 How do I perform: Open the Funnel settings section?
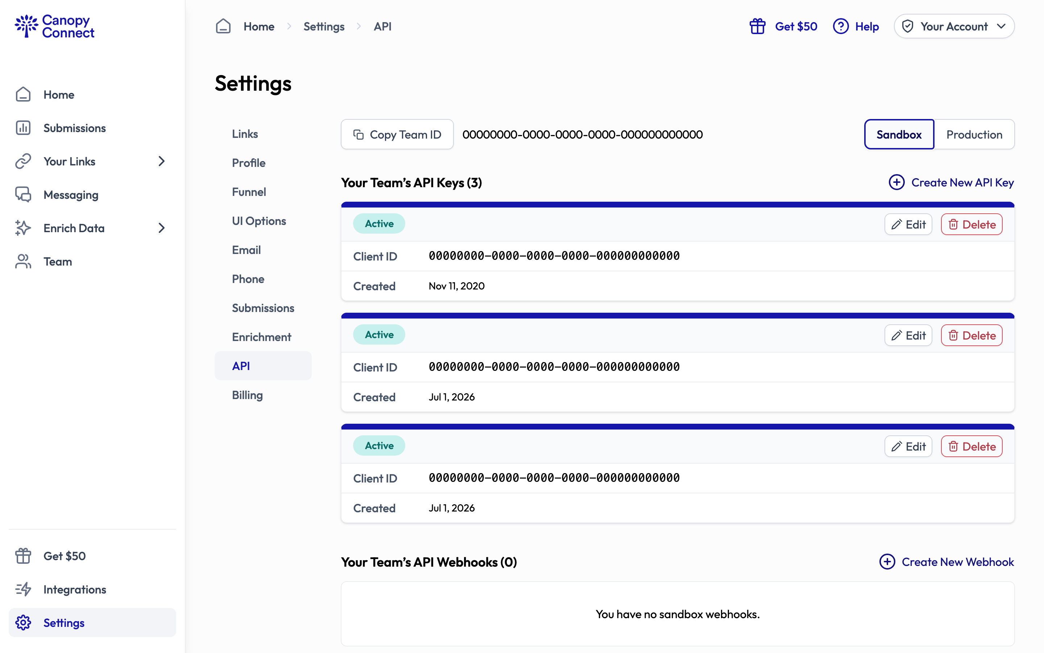point(249,192)
